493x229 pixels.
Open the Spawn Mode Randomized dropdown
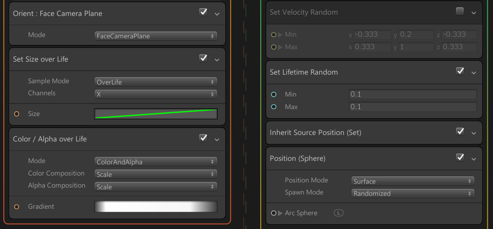413,193
